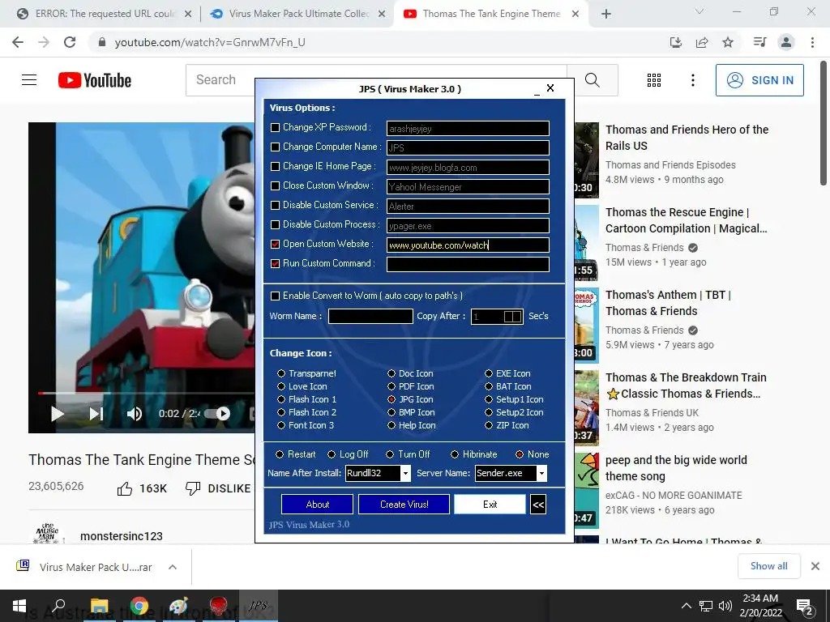Click the install app icon in address bar
830x622 pixels.
tap(675, 42)
